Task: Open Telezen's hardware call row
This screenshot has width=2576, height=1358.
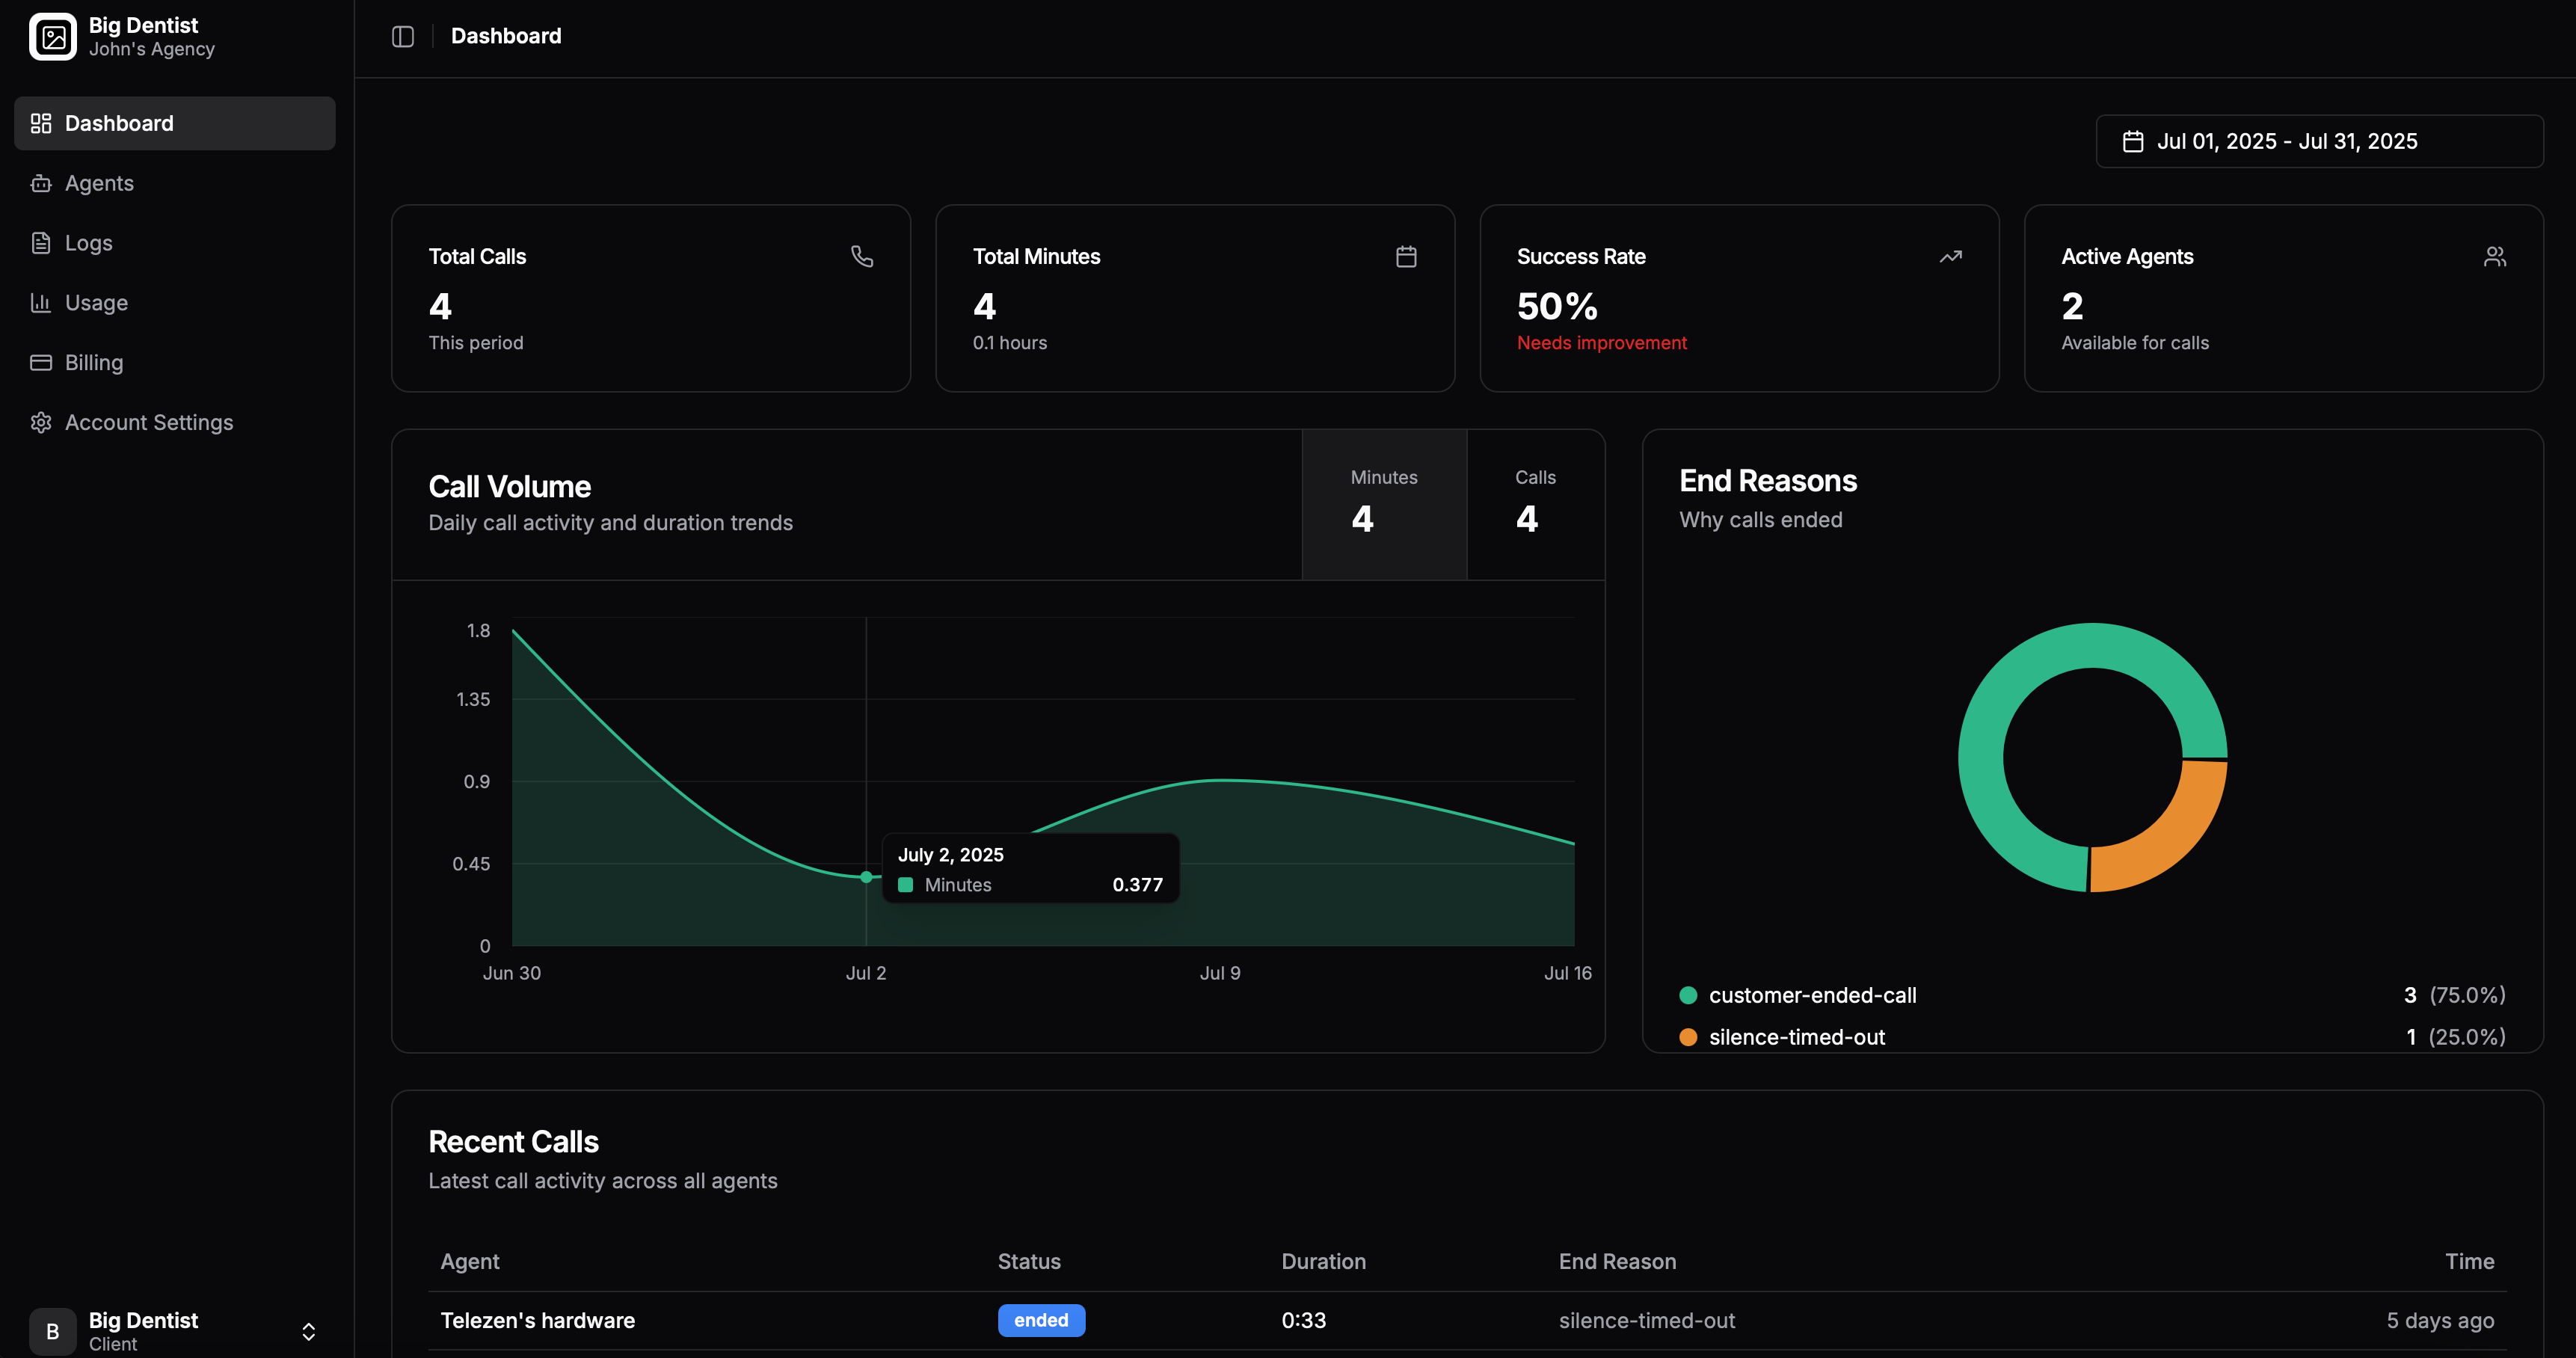Action: [x=538, y=1320]
